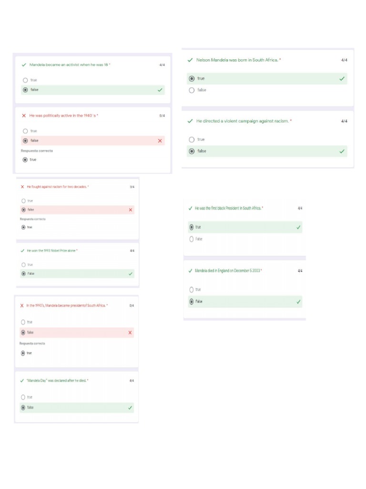Image resolution: width=366 pixels, height=489 pixels.
Task: Click 'Respuesta correcta' label under the 1940's question
Action: coord(37,150)
